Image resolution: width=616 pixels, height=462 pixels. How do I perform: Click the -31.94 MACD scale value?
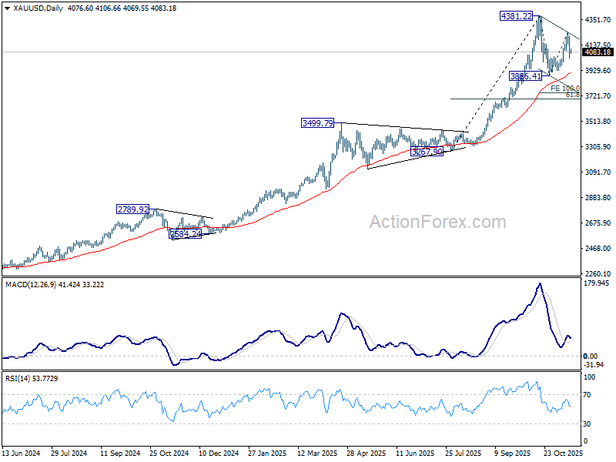point(594,364)
